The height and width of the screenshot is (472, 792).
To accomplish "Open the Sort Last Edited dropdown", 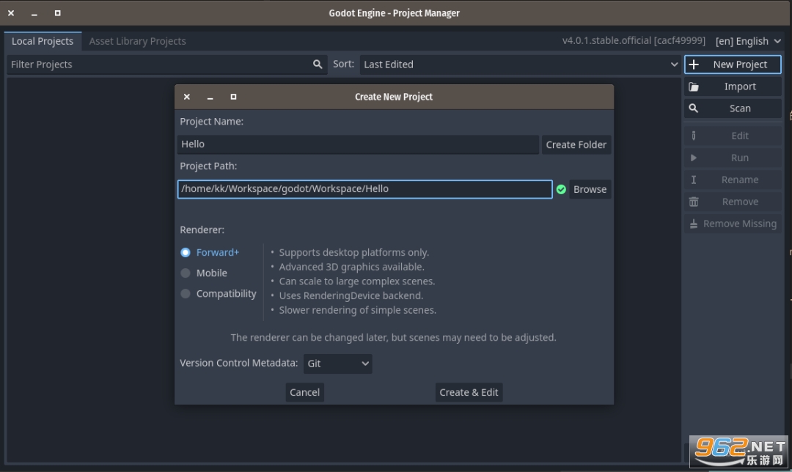I will [520, 64].
